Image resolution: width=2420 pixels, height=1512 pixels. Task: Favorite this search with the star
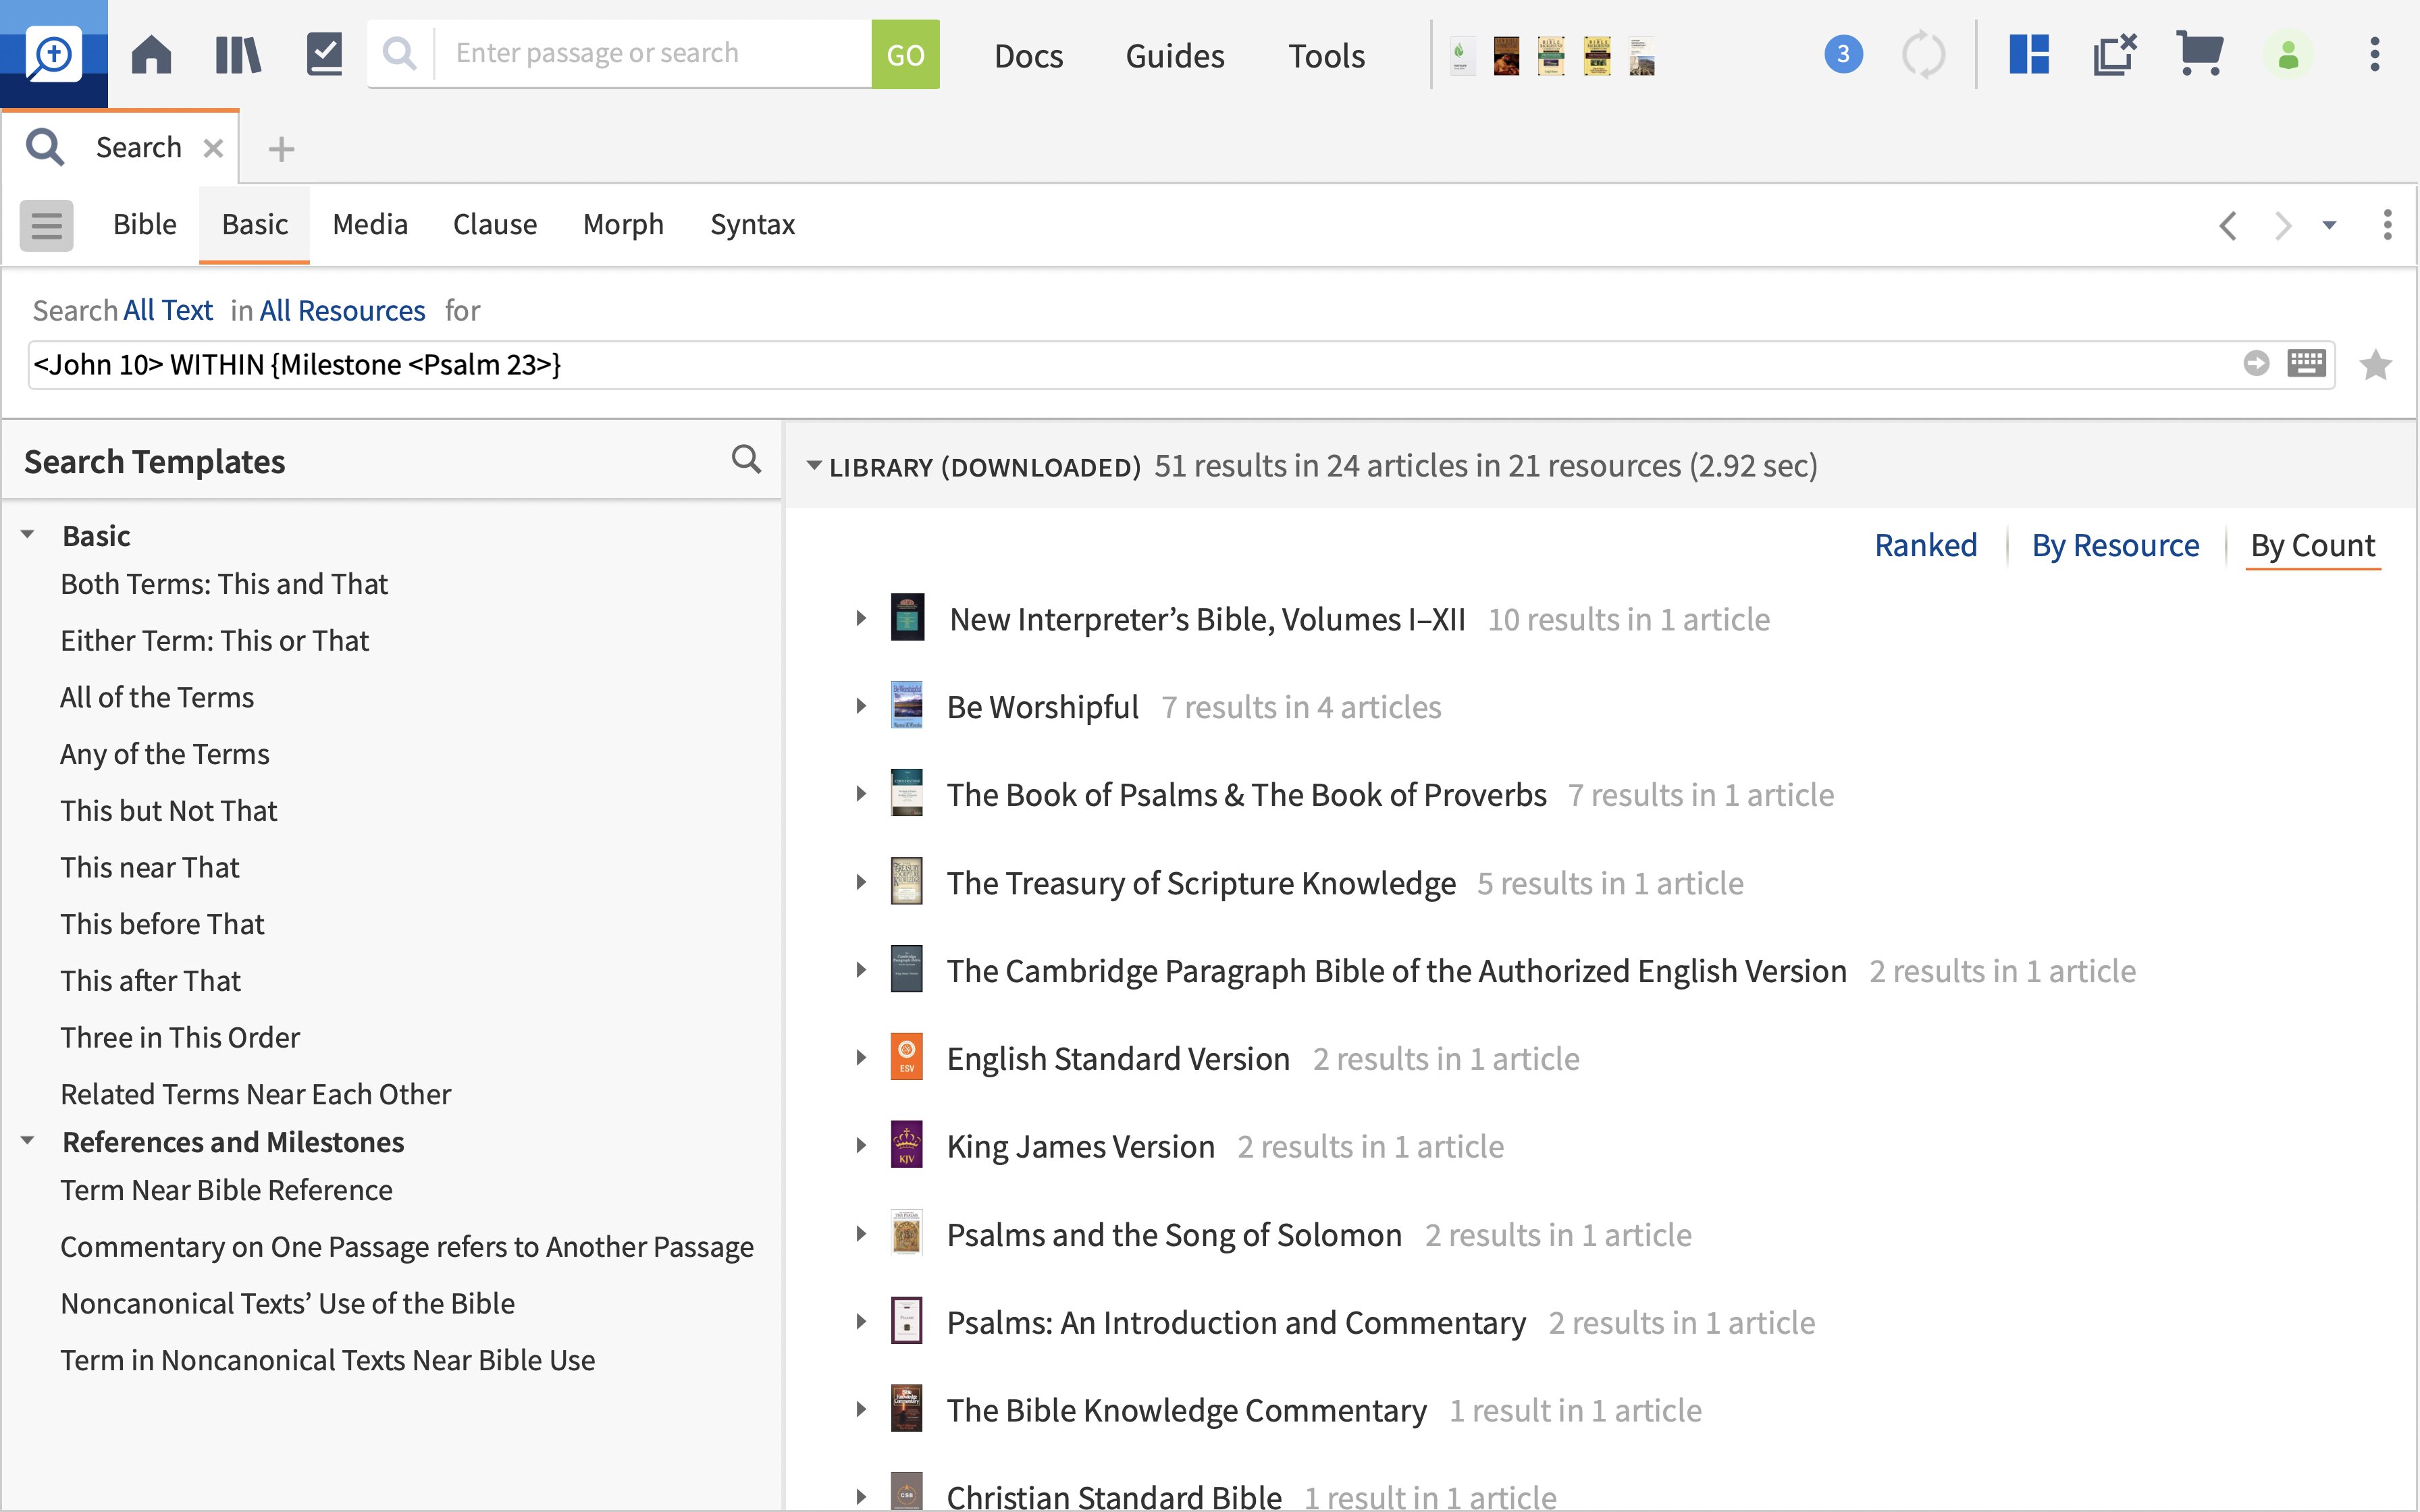[2375, 365]
